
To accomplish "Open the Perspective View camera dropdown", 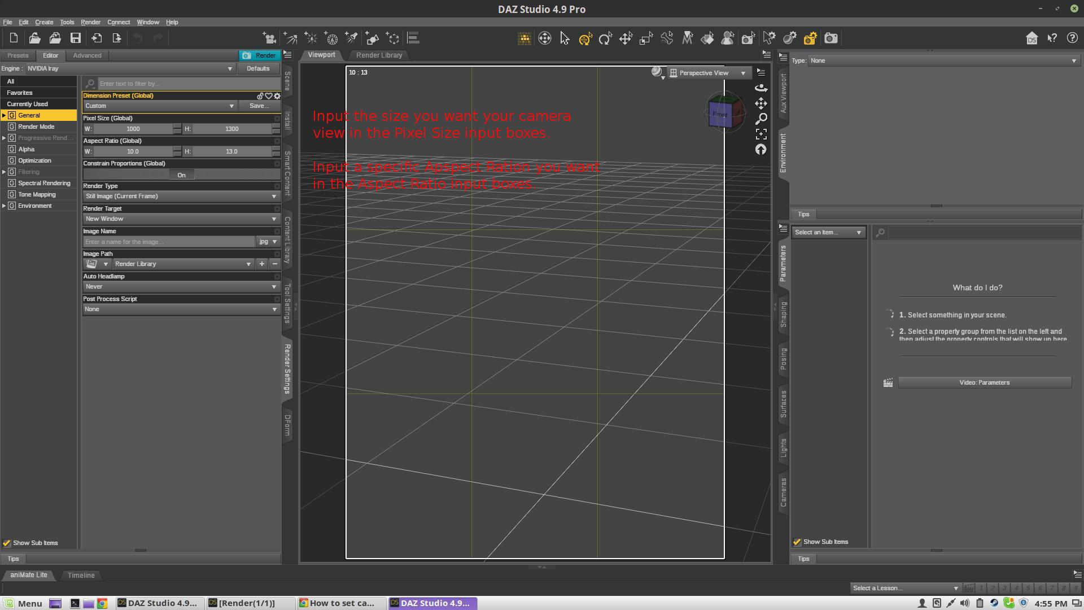I will click(x=709, y=73).
